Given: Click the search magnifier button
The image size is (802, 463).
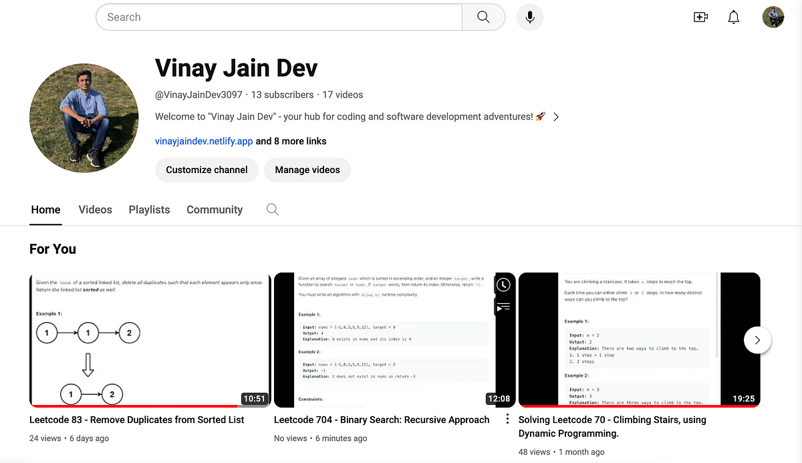Looking at the screenshot, I should (483, 17).
